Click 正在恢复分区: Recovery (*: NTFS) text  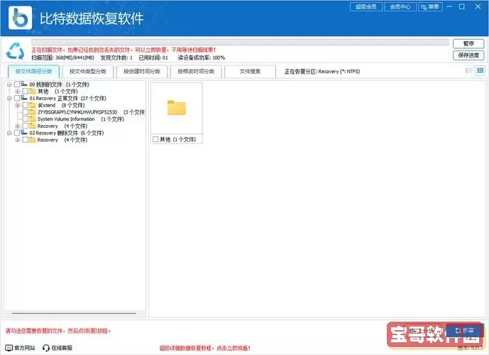322,72
